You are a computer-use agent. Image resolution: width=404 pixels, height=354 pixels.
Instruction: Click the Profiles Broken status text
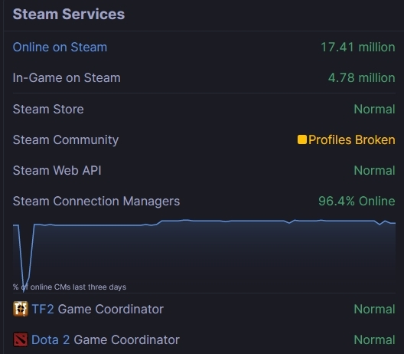point(352,140)
